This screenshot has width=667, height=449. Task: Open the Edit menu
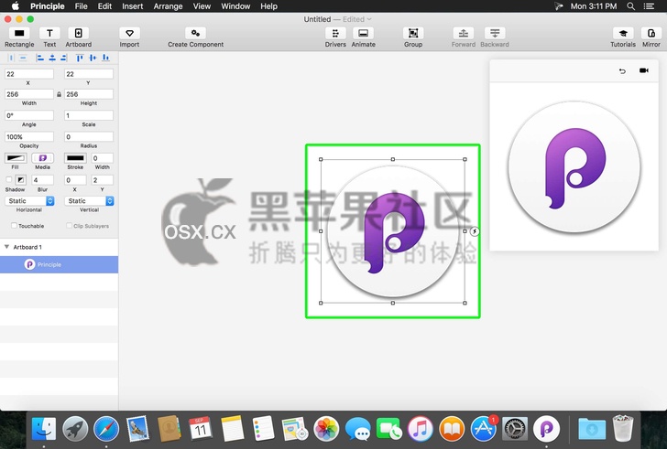(104, 6)
